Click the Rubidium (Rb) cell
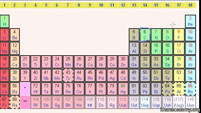The image size is (201, 113). 5,75
